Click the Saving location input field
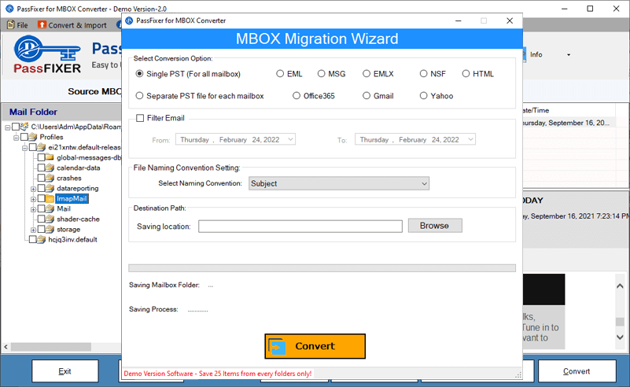 [x=300, y=227]
